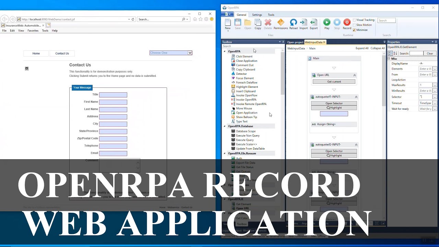Select Close Application activity in Toolbox
This screenshot has height=247, width=439.
pyautogui.click(x=246, y=61)
